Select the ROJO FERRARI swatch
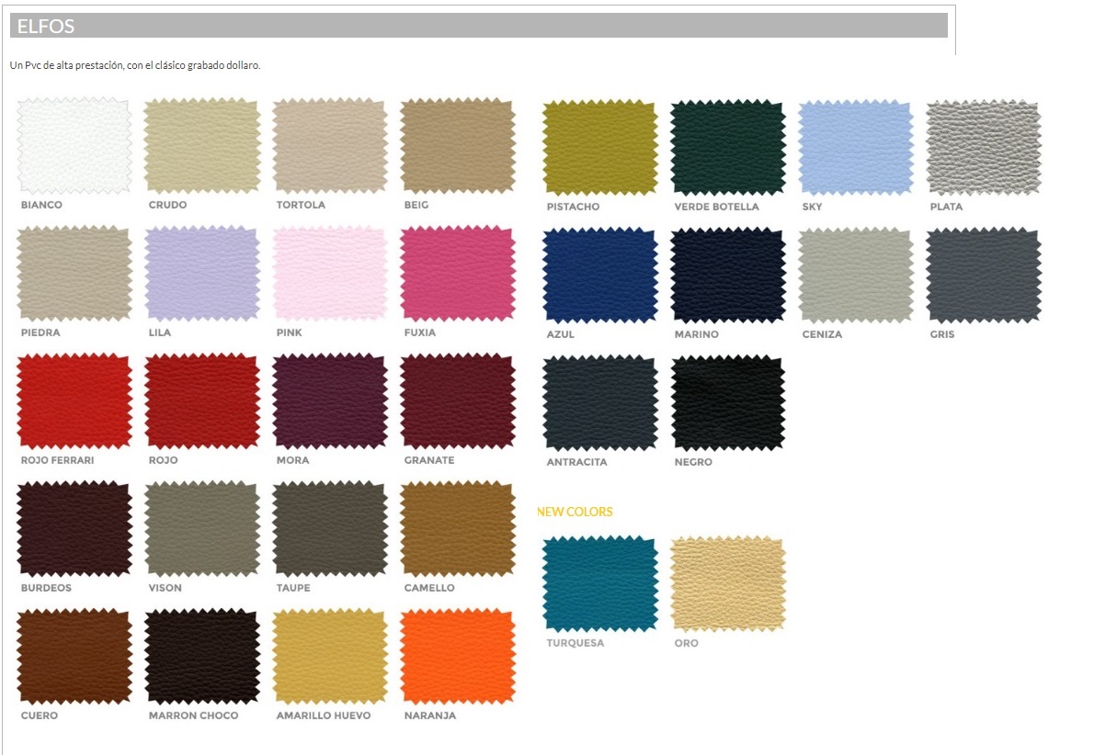 click(x=74, y=400)
